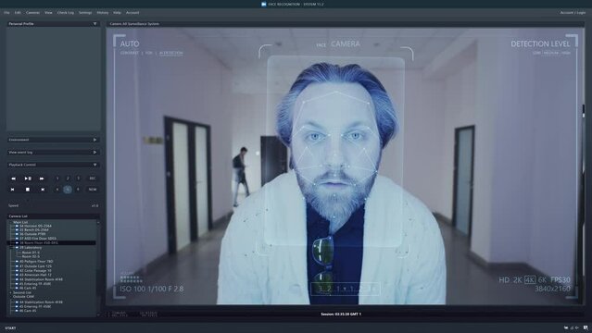The width and height of the screenshot is (592, 333).
Task: Select camera 34 Horizon DS-2364
Action: pos(35,226)
